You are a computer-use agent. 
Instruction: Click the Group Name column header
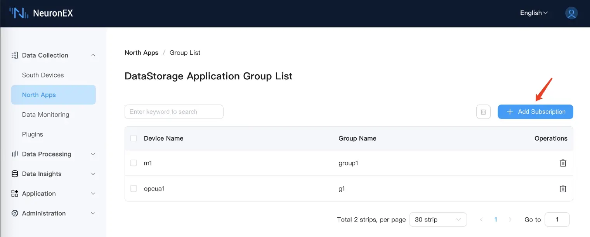[357, 138]
